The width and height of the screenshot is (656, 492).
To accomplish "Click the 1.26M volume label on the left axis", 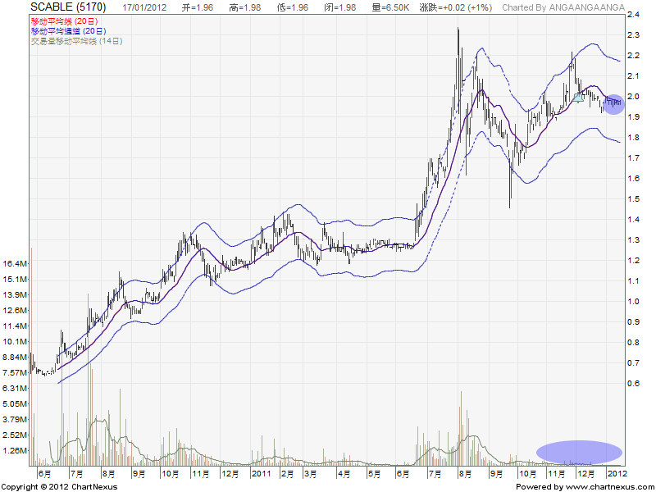I will point(16,450).
